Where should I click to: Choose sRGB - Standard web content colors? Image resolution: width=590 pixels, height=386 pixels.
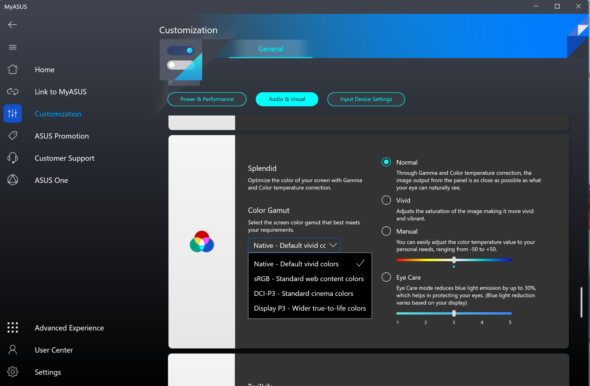tap(309, 279)
